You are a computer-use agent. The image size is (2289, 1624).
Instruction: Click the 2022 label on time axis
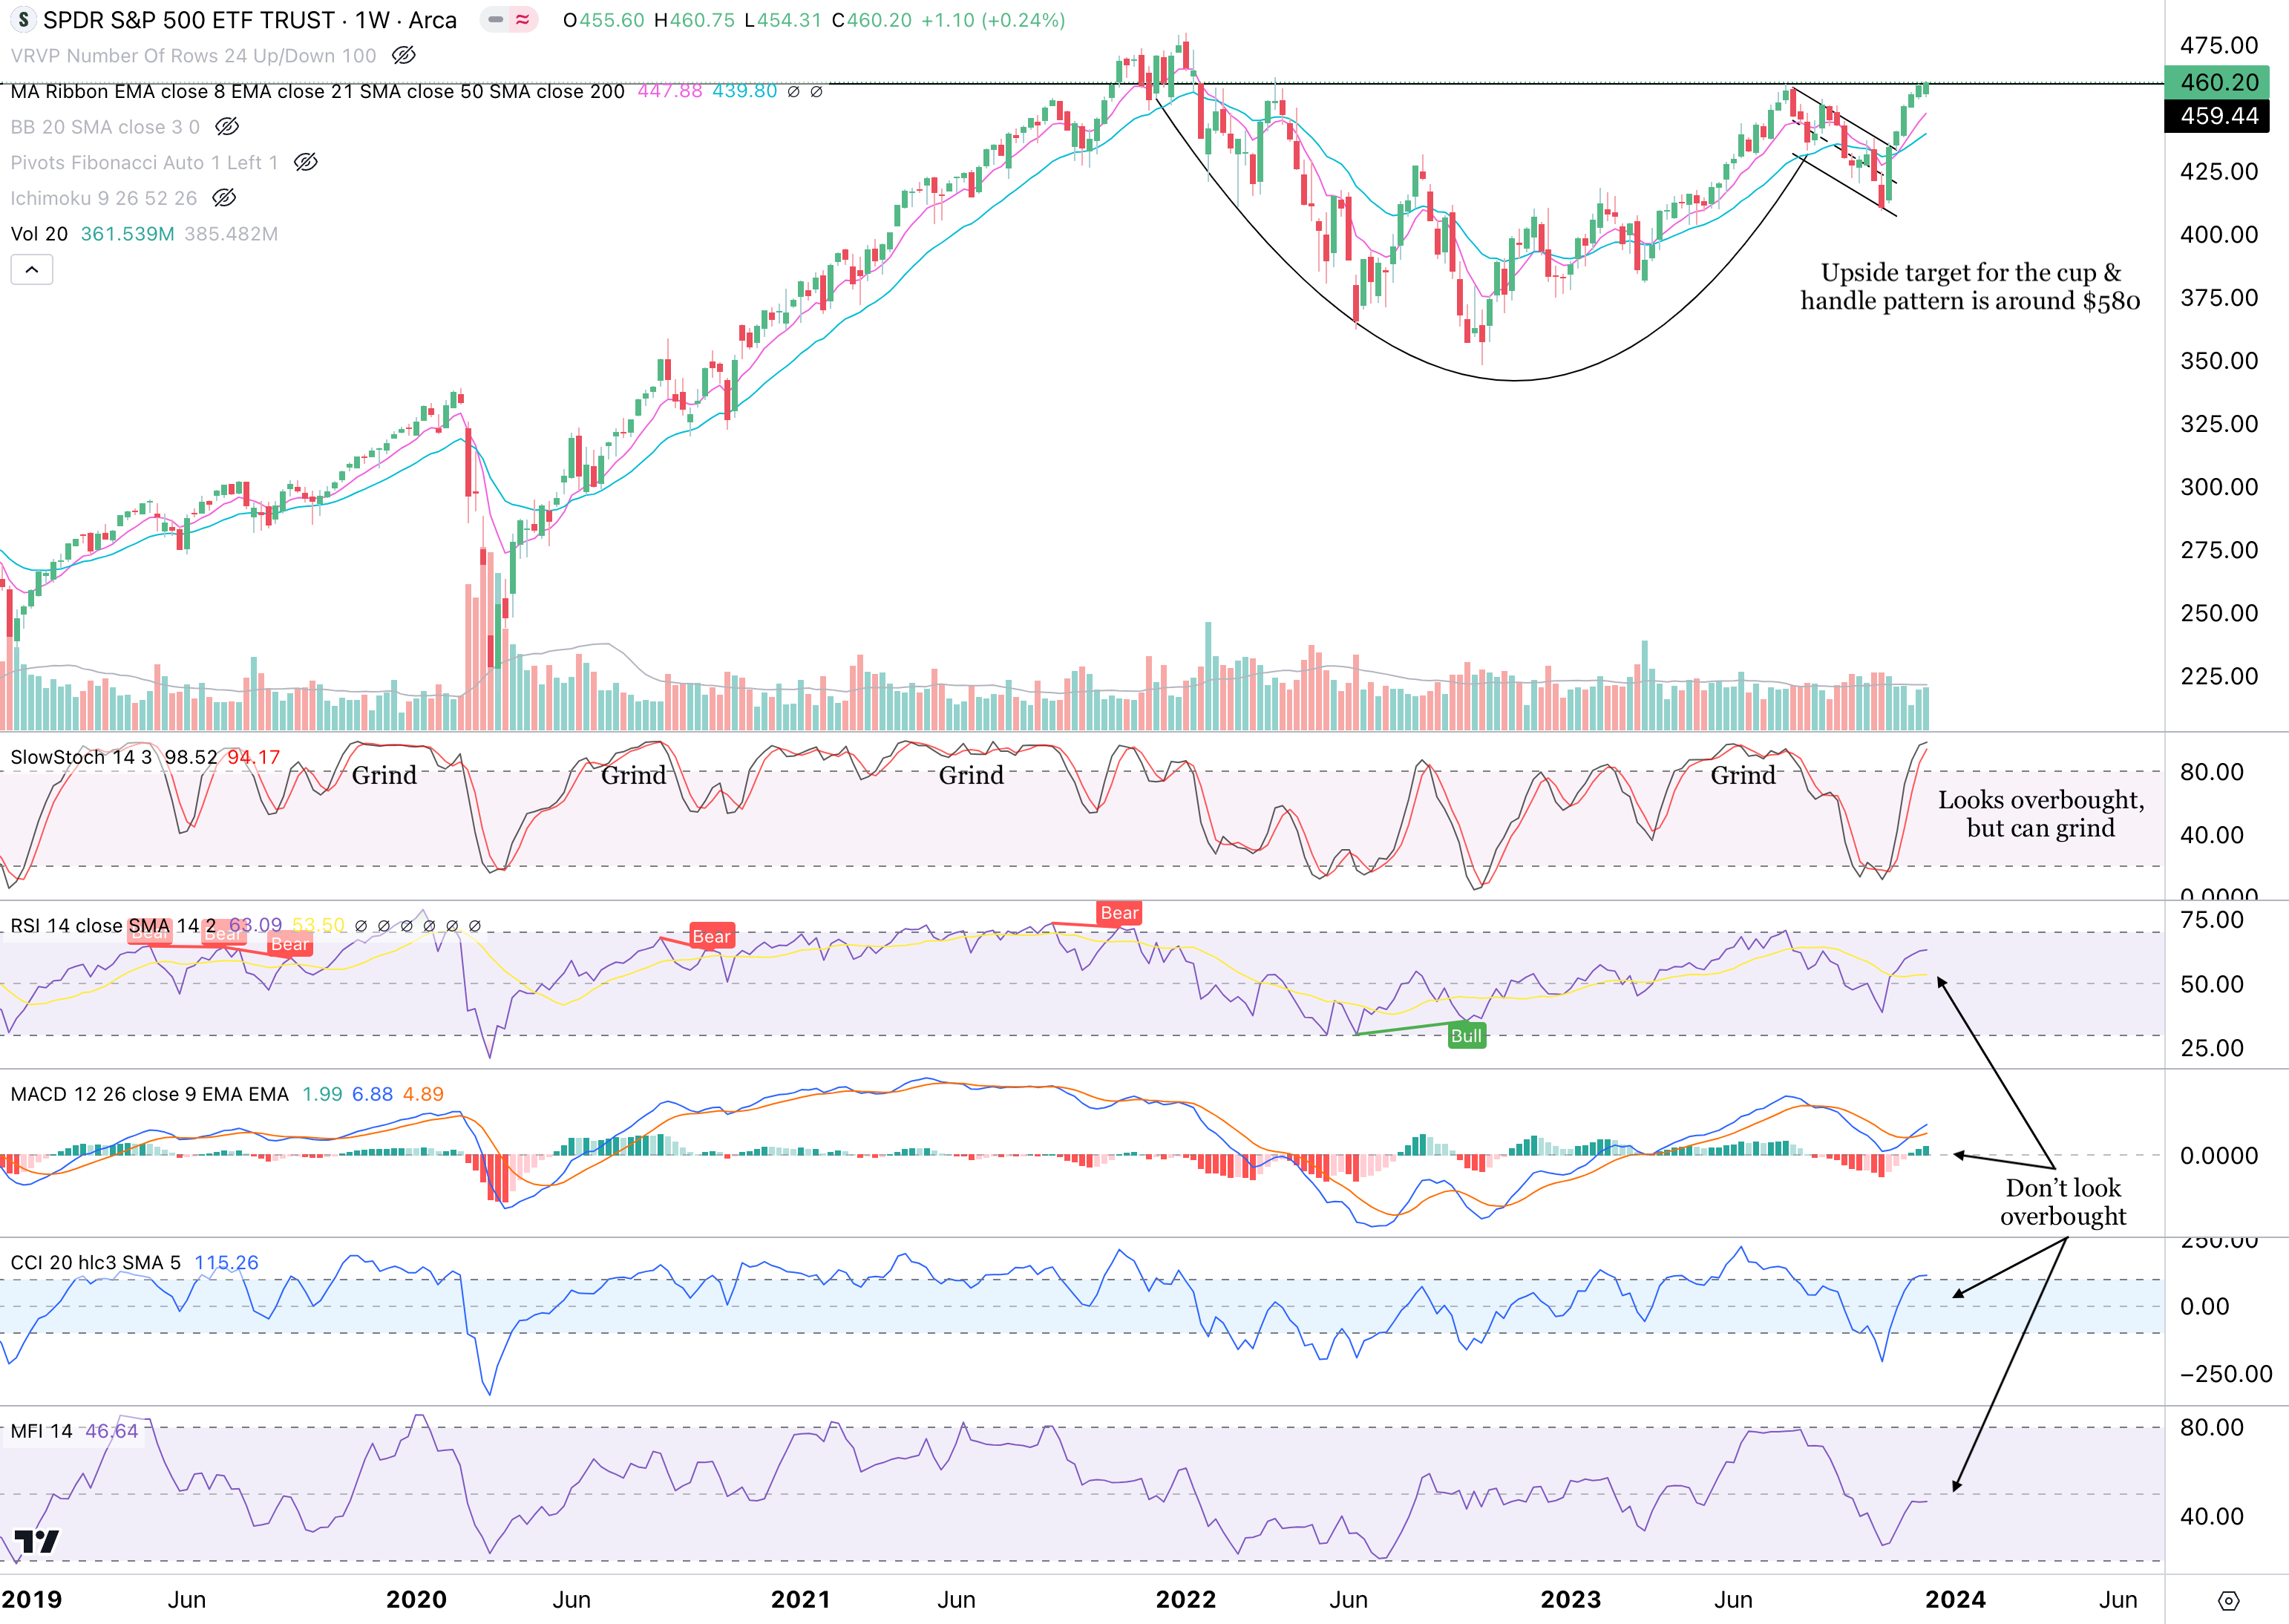click(1186, 1600)
